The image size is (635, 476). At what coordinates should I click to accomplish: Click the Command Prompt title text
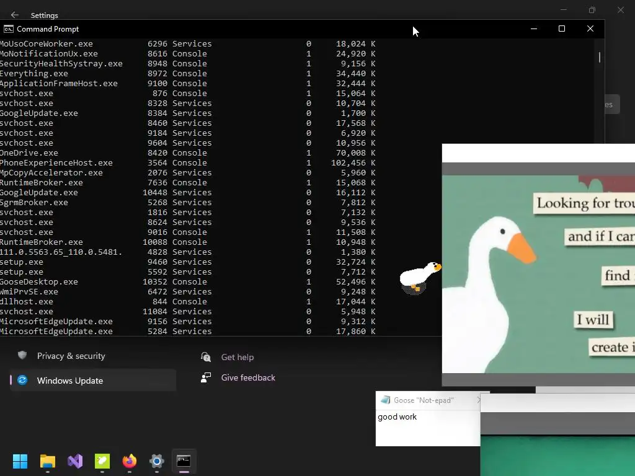click(48, 29)
